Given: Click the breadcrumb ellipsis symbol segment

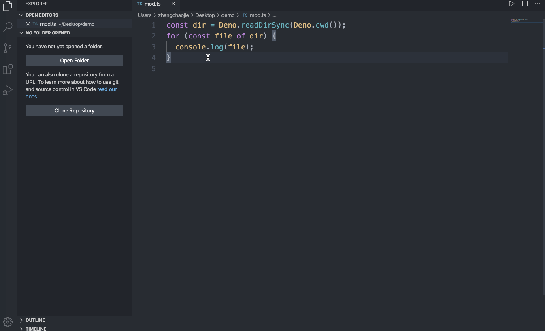Looking at the screenshot, I should [274, 15].
